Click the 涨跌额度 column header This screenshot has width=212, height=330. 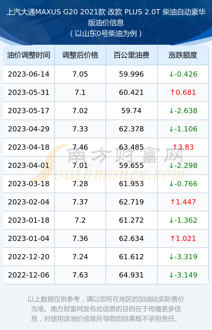(183, 55)
